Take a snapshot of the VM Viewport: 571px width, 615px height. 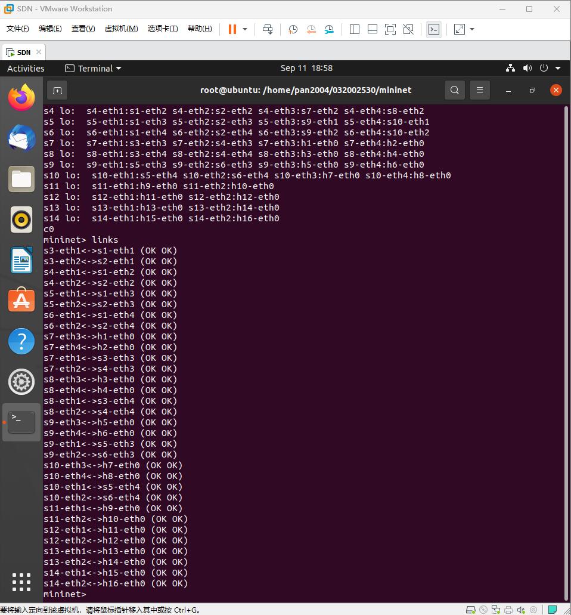coord(293,29)
